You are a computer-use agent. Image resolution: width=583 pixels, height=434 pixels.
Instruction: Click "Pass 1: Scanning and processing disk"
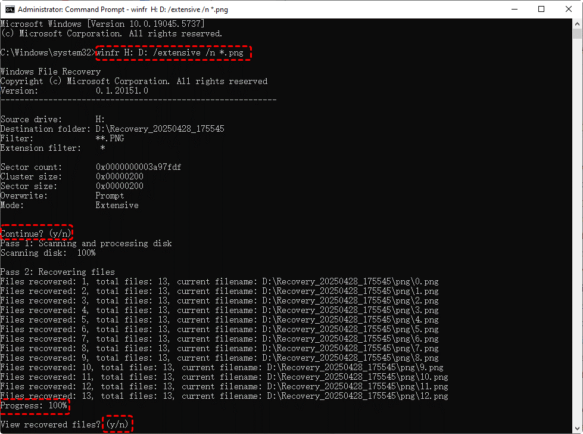(86, 243)
